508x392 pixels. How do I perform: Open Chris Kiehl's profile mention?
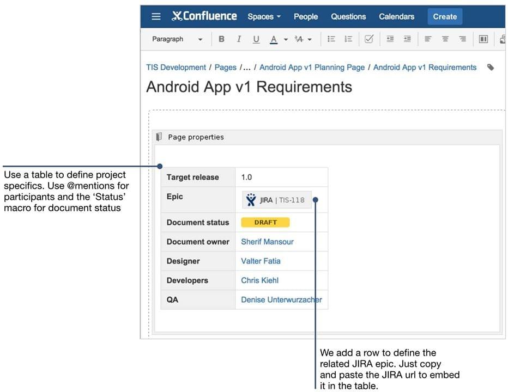tap(260, 280)
